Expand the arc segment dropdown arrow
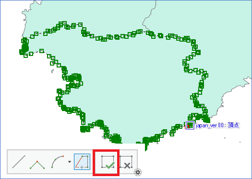Image resolution: width=252 pixels, height=179 pixels. [x=69, y=162]
